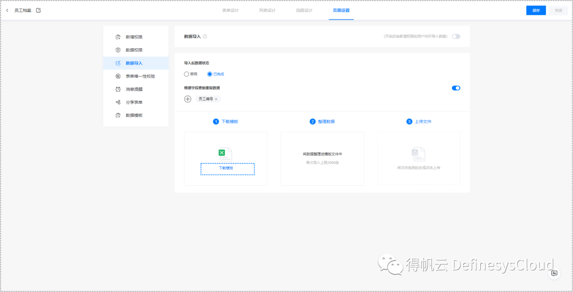Click the 下载模板 button
Image resolution: width=573 pixels, height=292 pixels.
pos(227,169)
